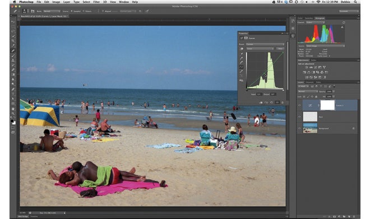Open Spotlight search in macOS menu bar
The width and height of the screenshot is (370, 219).
[x=355, y=2]
